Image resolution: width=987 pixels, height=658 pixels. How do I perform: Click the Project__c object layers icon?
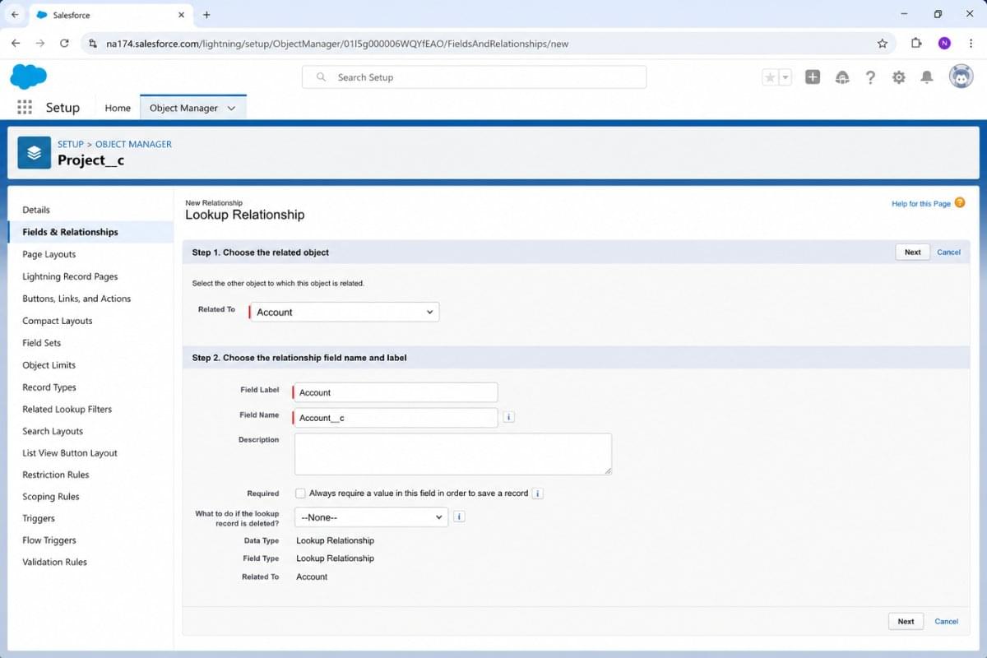pos(34,153)
